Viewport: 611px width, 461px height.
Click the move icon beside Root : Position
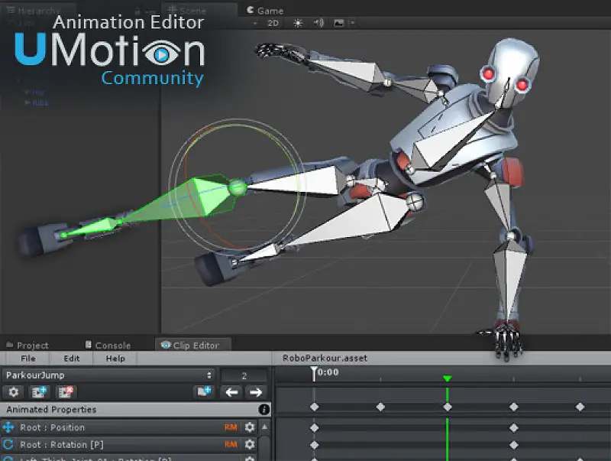pos(8,427)
